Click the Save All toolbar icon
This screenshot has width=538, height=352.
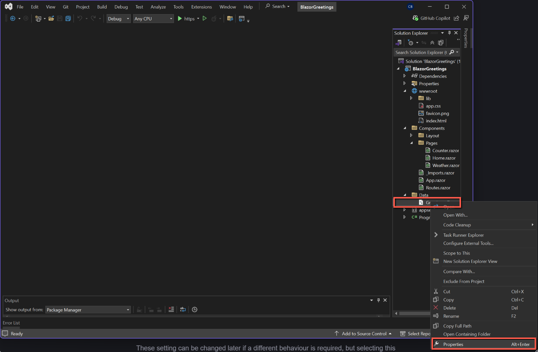[x=68, y=19]
